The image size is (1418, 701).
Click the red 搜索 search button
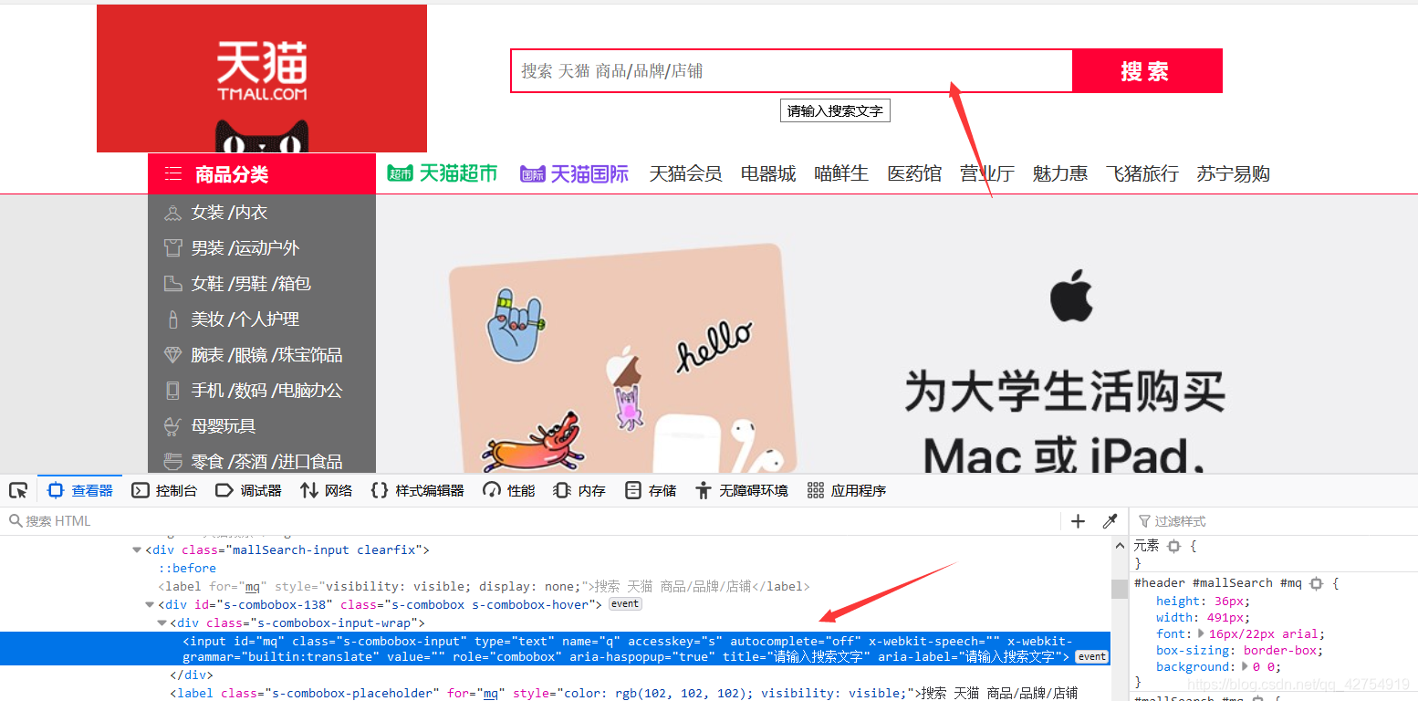coord(1146,71)
